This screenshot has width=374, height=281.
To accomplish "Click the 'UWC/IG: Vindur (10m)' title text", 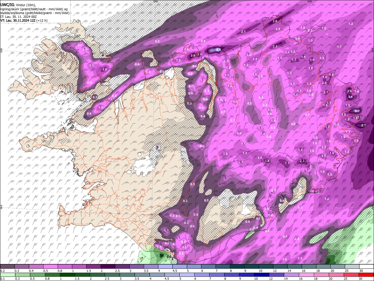I will coord(18,5).
